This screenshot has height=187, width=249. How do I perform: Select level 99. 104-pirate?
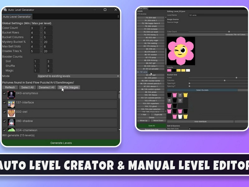(151, 92)
